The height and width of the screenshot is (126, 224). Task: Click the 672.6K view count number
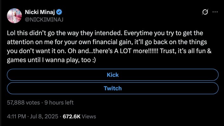click(x=72, y=116)
